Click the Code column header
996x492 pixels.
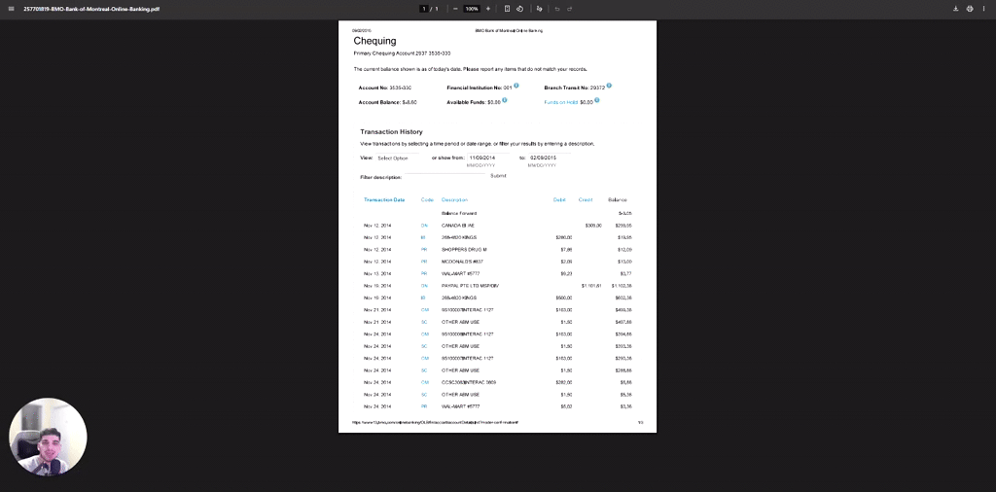point(427,200)
